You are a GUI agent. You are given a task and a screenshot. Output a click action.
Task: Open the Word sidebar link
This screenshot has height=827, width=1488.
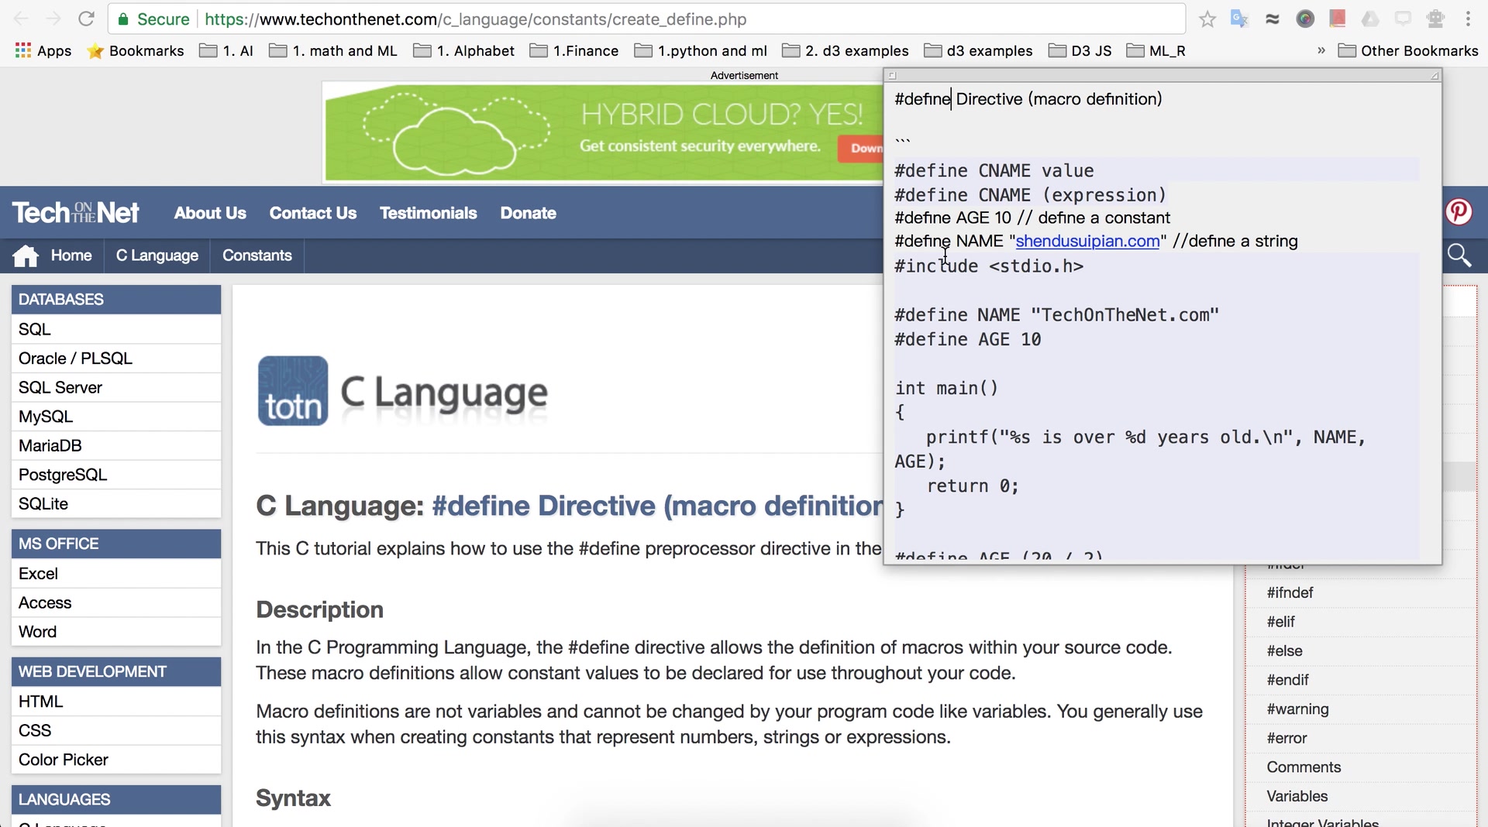[116, 632]
